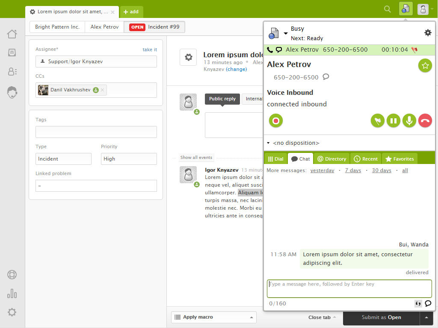Put the call on hold with the pause button
Viewport: 438px width, 328px height.
[x=393, y=121]
